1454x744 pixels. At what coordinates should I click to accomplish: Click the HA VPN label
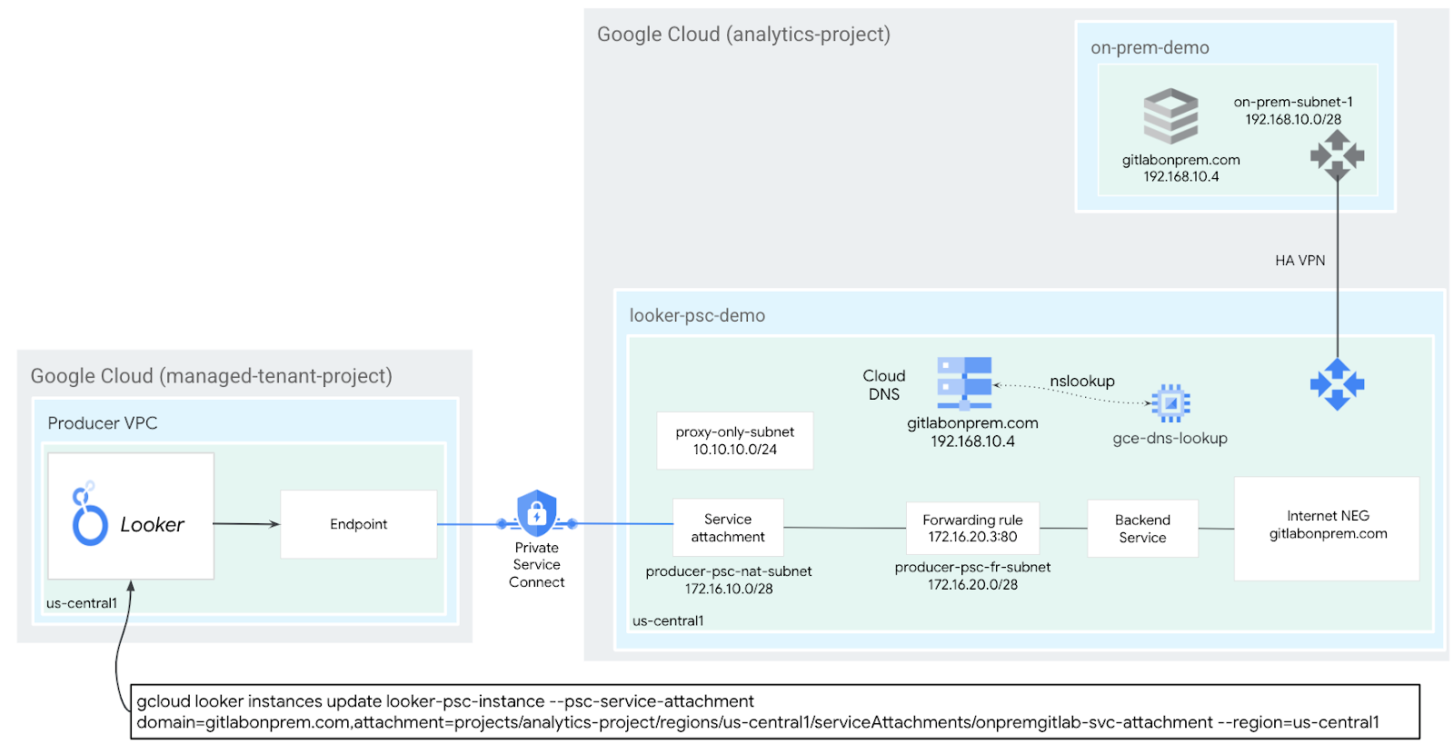[1300, 261]
